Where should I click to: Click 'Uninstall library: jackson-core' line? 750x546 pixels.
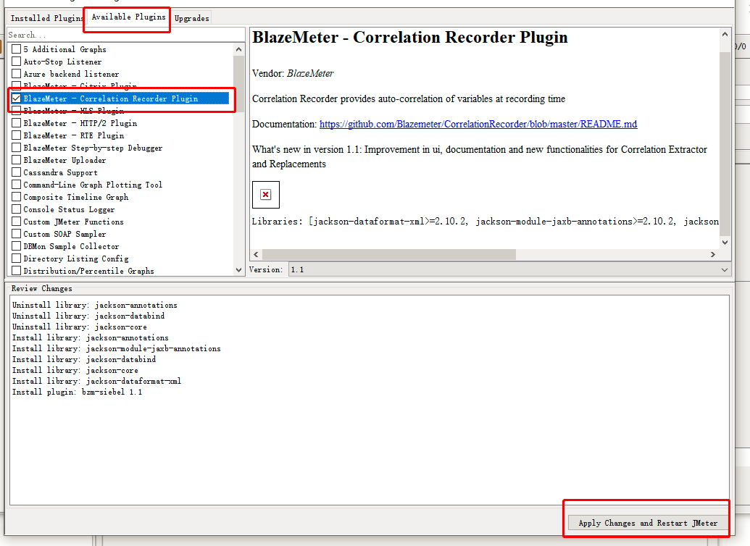(80, 327)
